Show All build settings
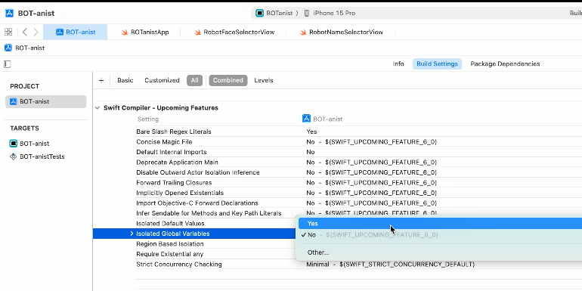Viewport: 582px width, 291px height. (194, 80)
